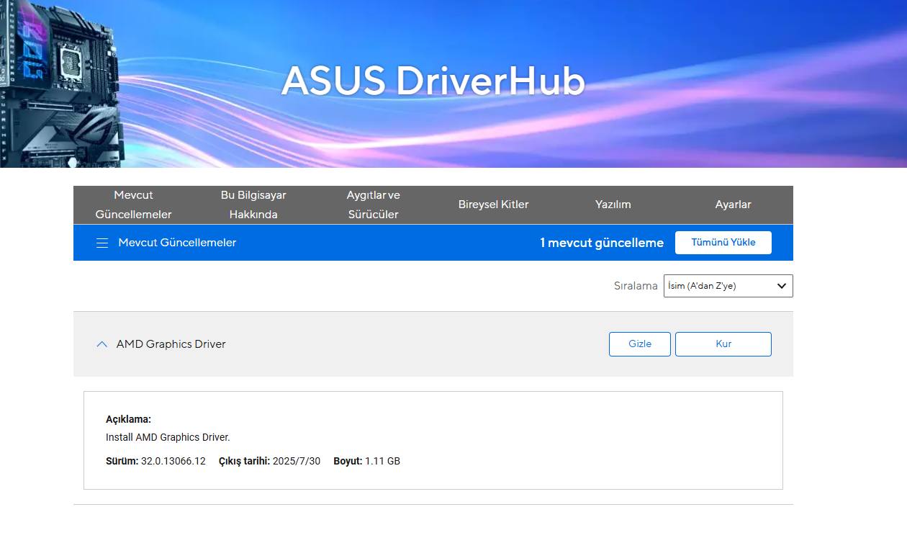This screenshot has height=543, width=907.
Task: Select the Bireysel Kitler tab
Action: [x=494, y=205]
